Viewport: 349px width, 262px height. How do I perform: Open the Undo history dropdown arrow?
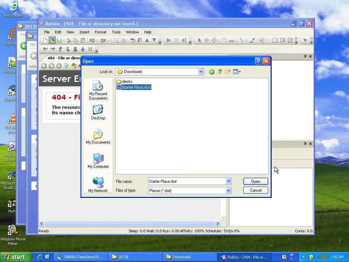(x=97, y=41)
